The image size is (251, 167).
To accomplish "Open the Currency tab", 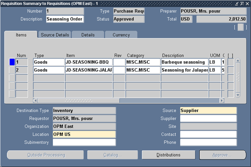I will (x=121, y=35).
